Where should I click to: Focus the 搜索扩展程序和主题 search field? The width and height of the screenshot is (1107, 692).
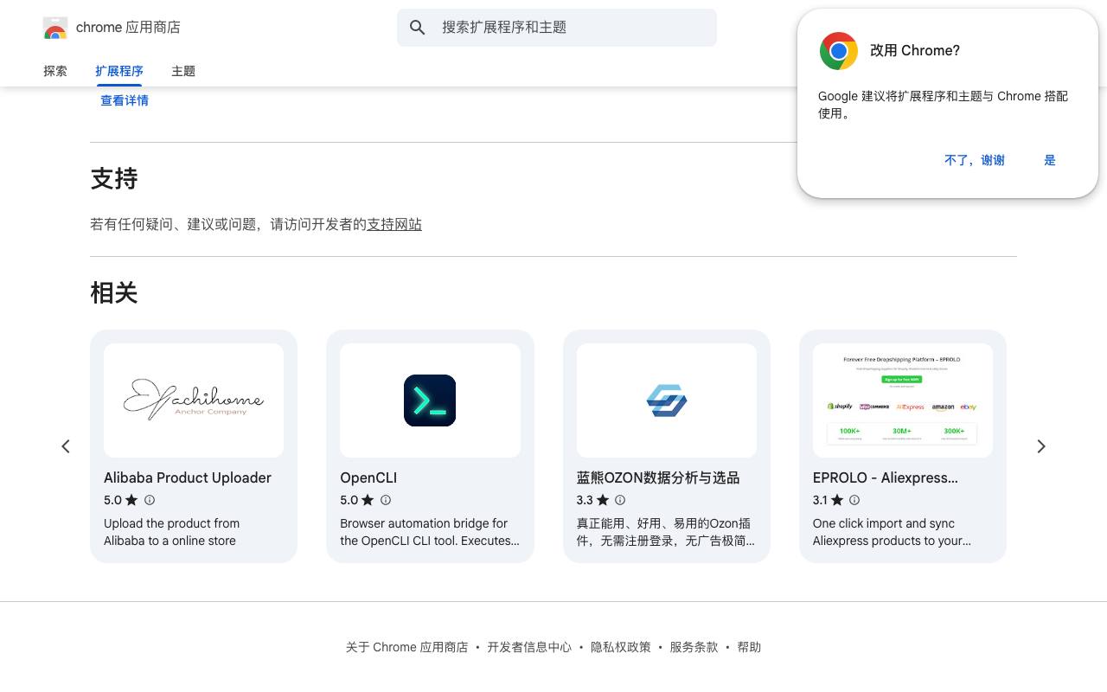[x=557, y=28]
